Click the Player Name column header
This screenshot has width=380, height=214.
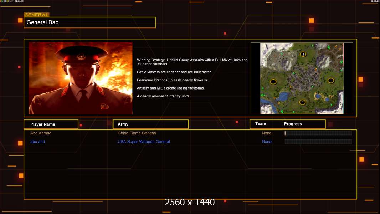51,124
